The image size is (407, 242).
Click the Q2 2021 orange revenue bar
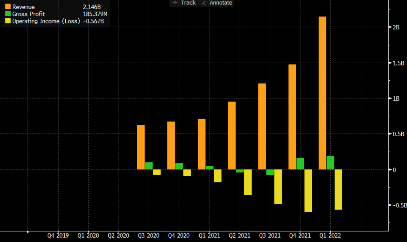click(232, 135)
